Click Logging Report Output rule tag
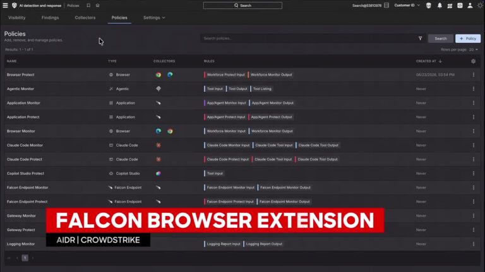Viewport: 485px width, 272px height. (x=263, y=244)
